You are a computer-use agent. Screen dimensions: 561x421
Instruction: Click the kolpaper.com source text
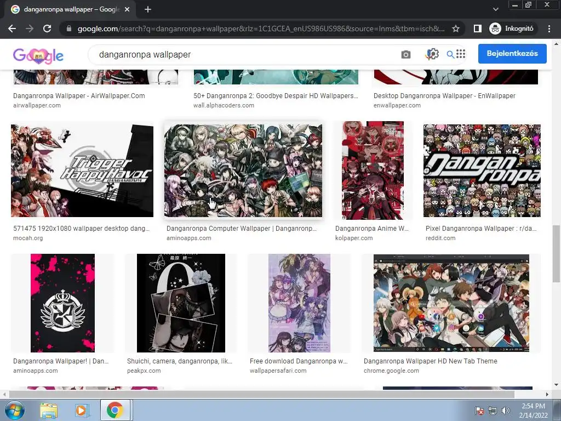point(354,238)
